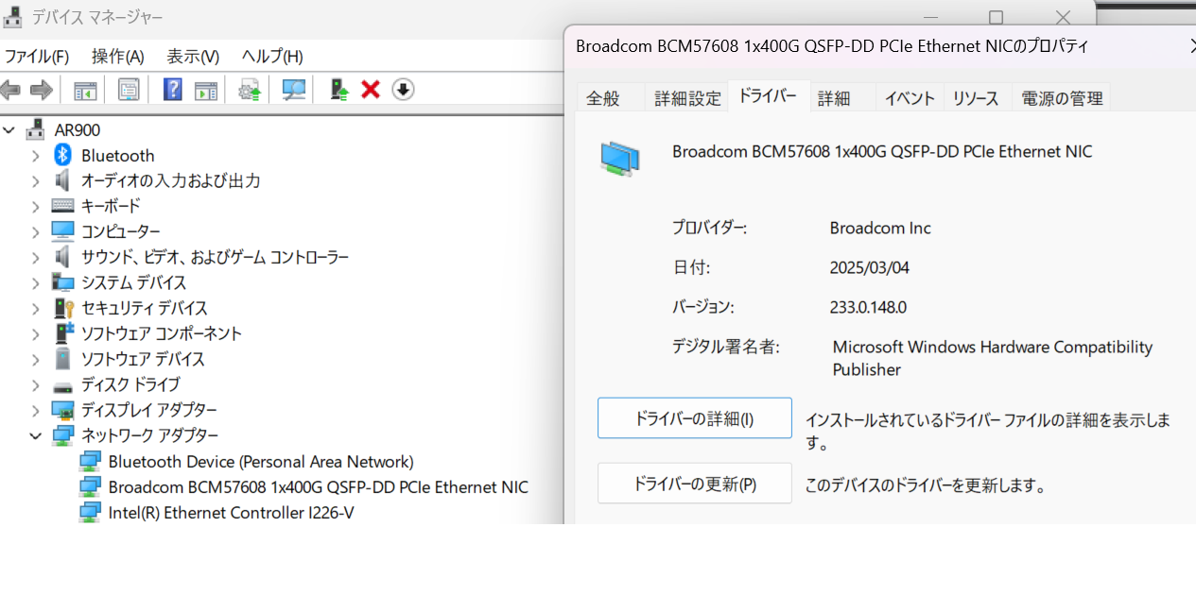Screen dimensions: 1196x612
Task: Click Microsoft Windows Hardware Compatibility Publisher text
Action: (993, 359)
